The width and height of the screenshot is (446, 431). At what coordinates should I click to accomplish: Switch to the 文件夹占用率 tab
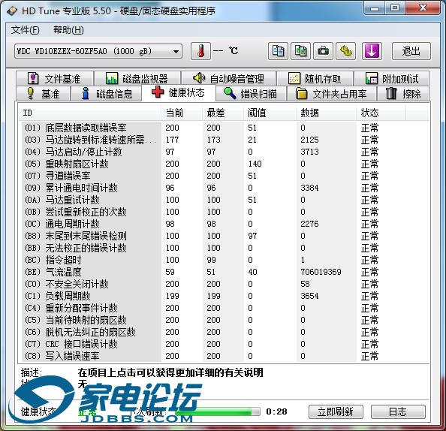pos(332,94)
